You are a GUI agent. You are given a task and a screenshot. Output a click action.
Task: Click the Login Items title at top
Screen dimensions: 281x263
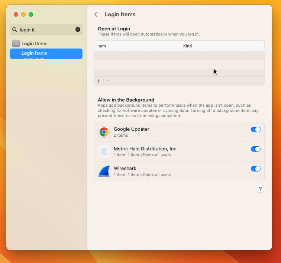click(120, 14)
